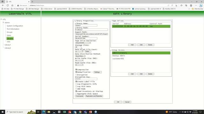Open Replication and Retention button
Screen dimensions: 204x114
(x=94, y=96)
